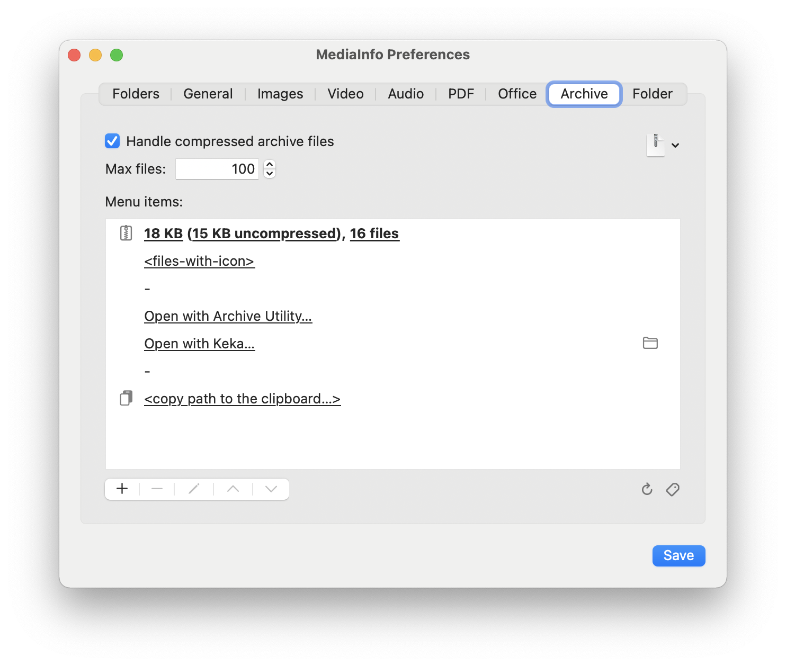Click the tag icon below the list
The image size is (786, 666).
673,489
